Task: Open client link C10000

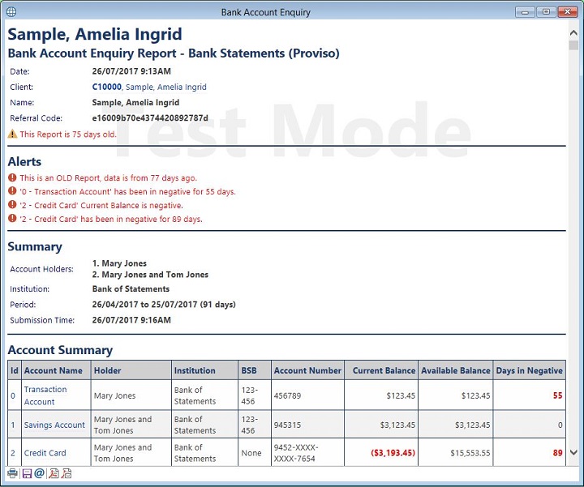Action: pyautogui.click(x=107, y=88)
